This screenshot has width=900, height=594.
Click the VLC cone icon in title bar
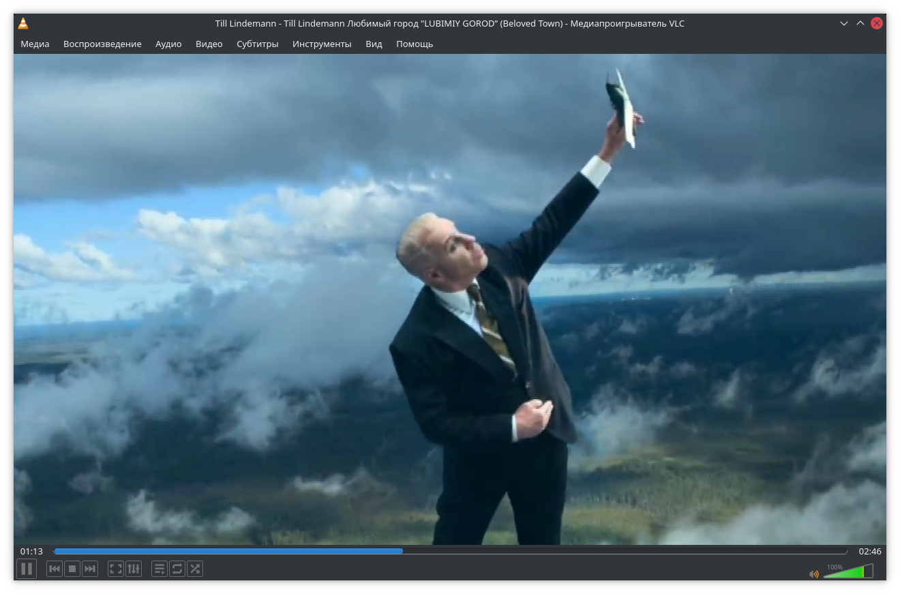point(23,23)
